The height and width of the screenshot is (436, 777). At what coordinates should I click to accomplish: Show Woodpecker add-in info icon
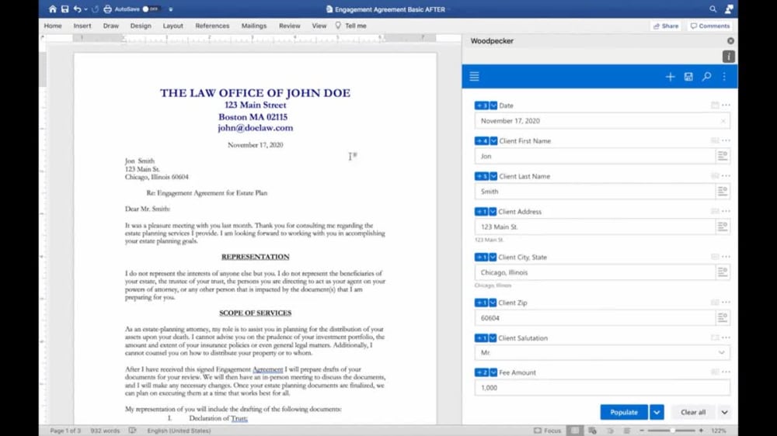coord(729,57)
